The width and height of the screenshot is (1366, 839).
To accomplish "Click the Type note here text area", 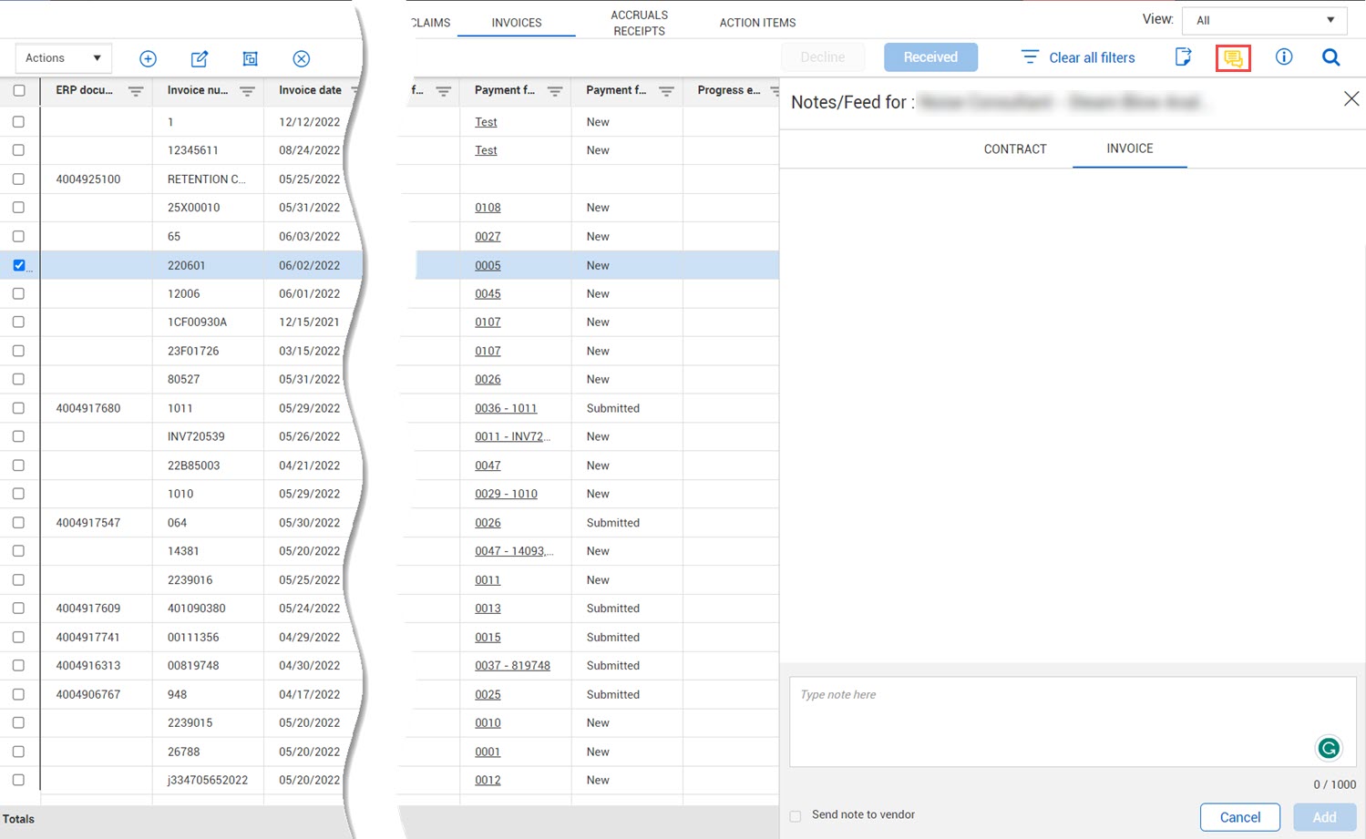I will 1073,721.
